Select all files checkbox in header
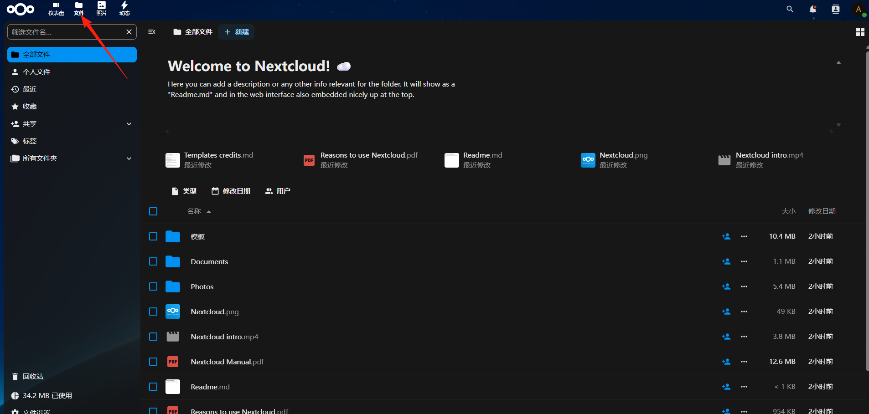Screen dimensions: 869x414 click(x=153, y=211)
